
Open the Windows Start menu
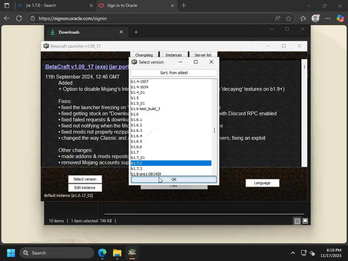pos(11,253)
